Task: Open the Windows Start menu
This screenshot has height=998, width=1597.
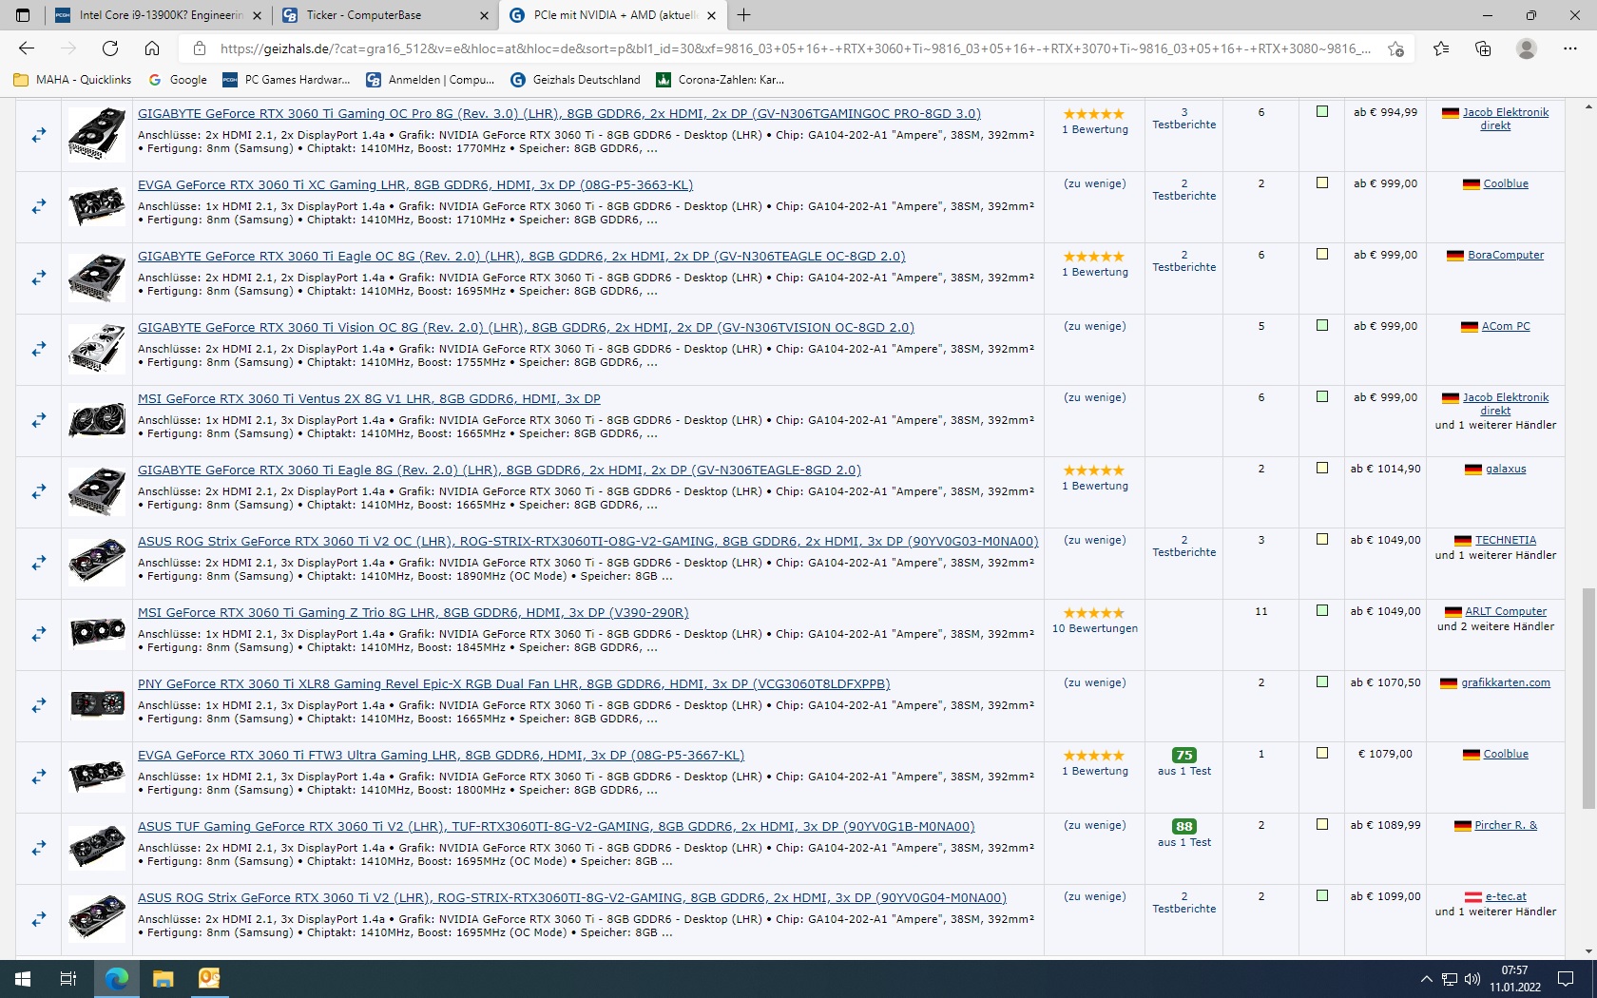Action: (23, 979)
